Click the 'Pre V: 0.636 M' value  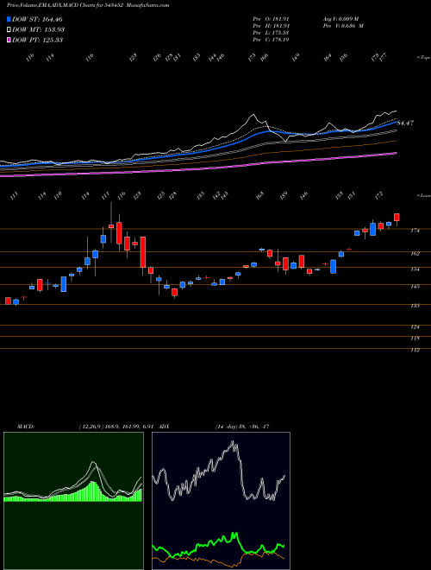(343, 26)
